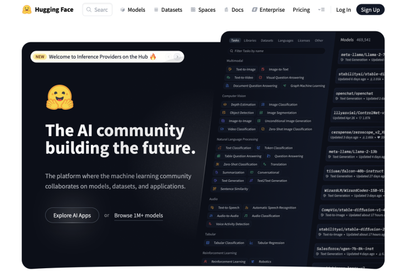Image resolution: width=413 pixels, height=271 pixels.
Task: Open the Datasets page from navbar
Action: click(x=168, y=9)
